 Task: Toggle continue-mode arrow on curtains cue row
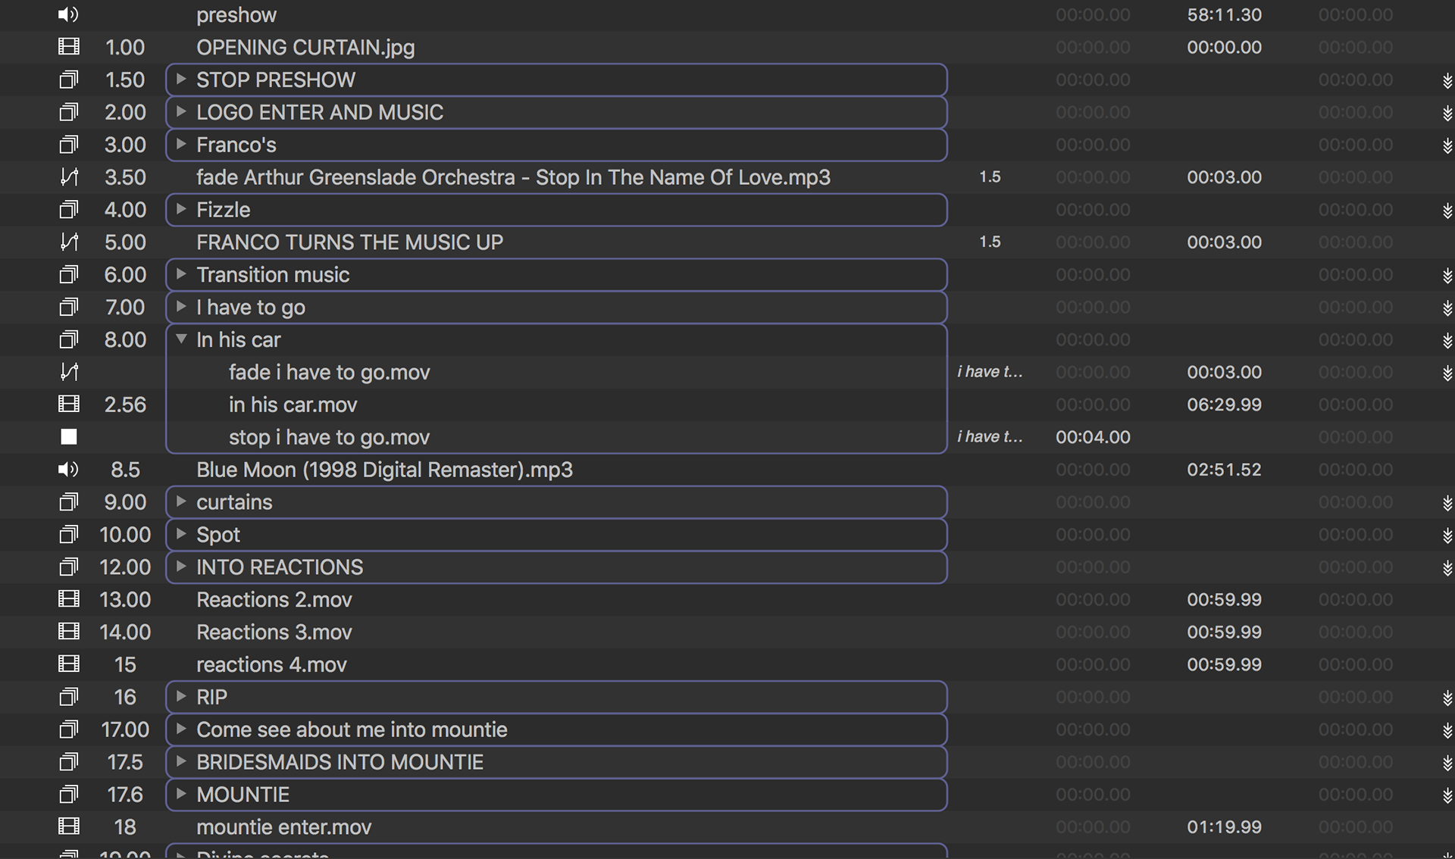tap(1447, 503)
